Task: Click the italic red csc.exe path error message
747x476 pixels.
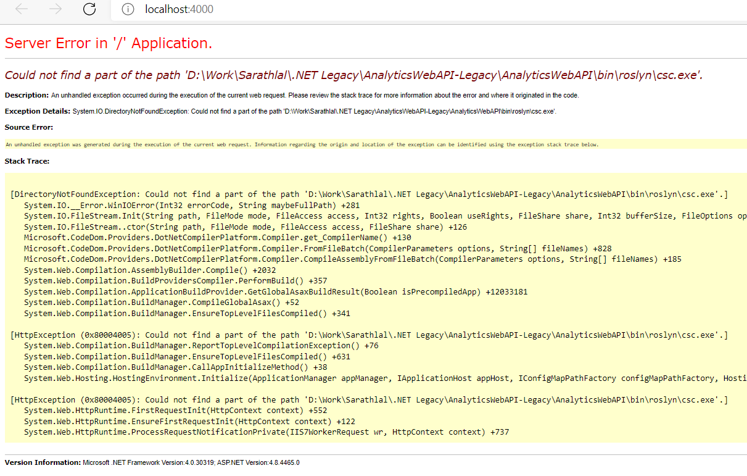Action: click(x=353, y=75)
